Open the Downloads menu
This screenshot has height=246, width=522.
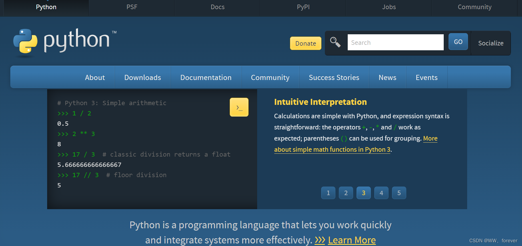coord(143,77)
